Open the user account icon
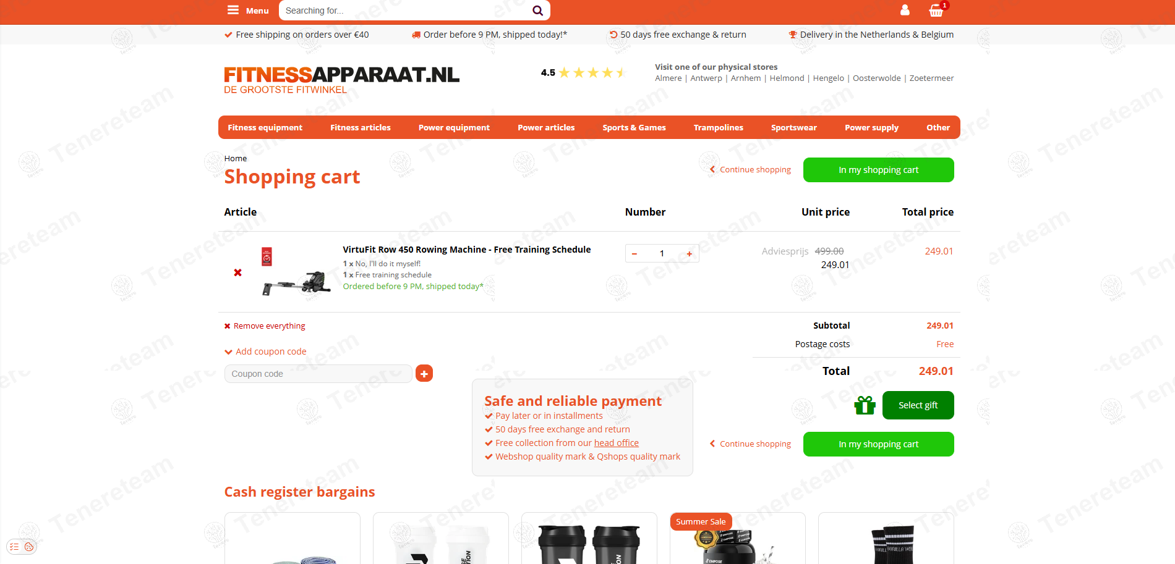This screenshot has height=564, width=1175. click(x=905, y=10)
